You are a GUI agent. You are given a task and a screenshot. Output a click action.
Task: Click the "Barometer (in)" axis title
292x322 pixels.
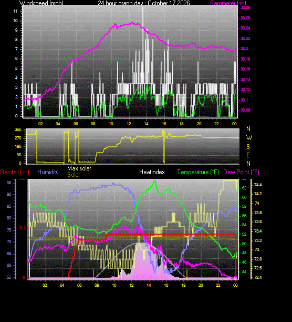[228, 3]
